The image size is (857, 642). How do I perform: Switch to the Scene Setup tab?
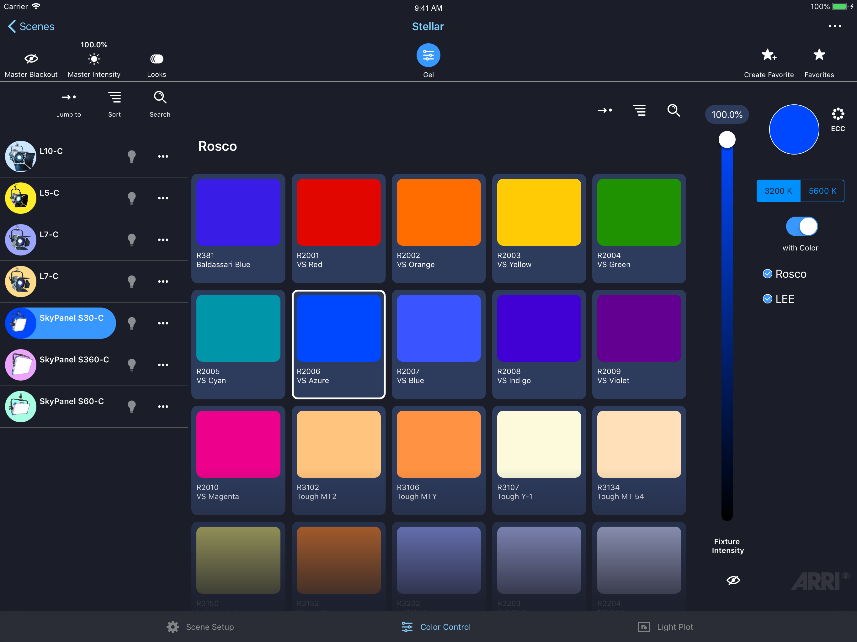pos(200,627)
